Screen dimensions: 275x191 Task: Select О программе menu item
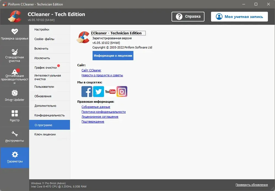tap(50, 125)
